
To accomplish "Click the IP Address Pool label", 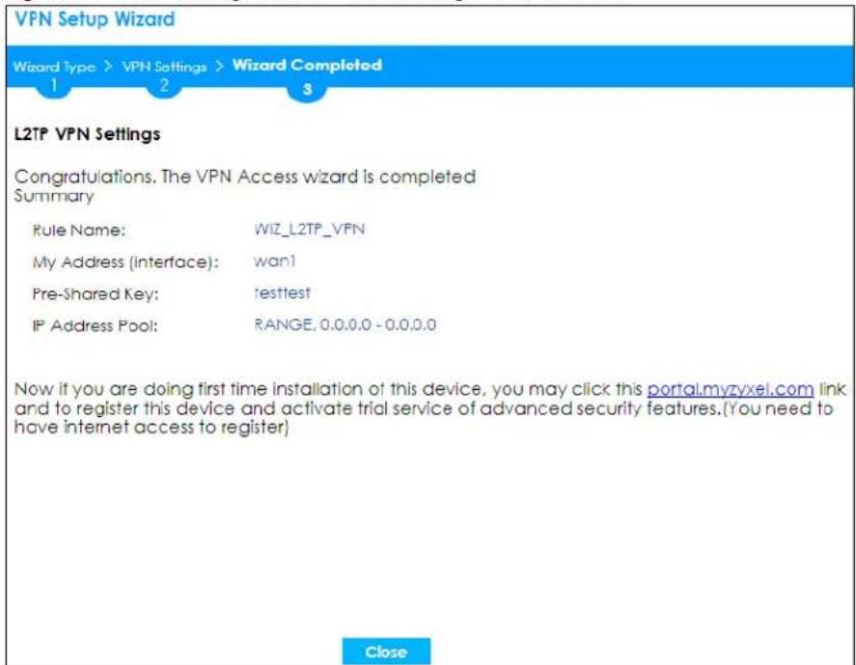I will (95, 326).
